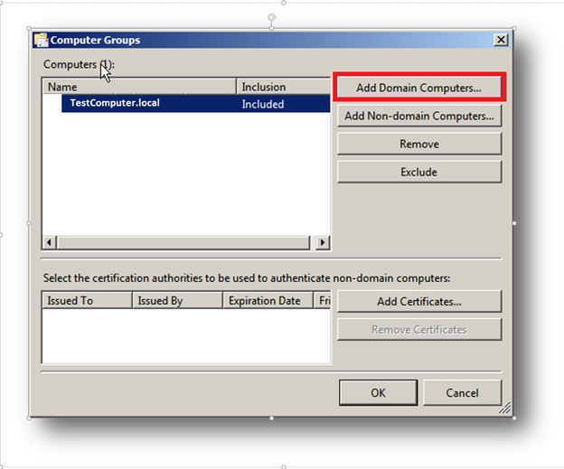Sort computers by the Name column header
564x469 pixels.
click(x=139, y=87)
